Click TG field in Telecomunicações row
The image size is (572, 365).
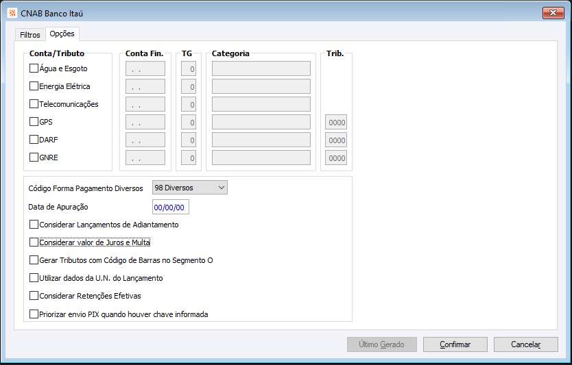pyautogui.click(x=189, y=104)
